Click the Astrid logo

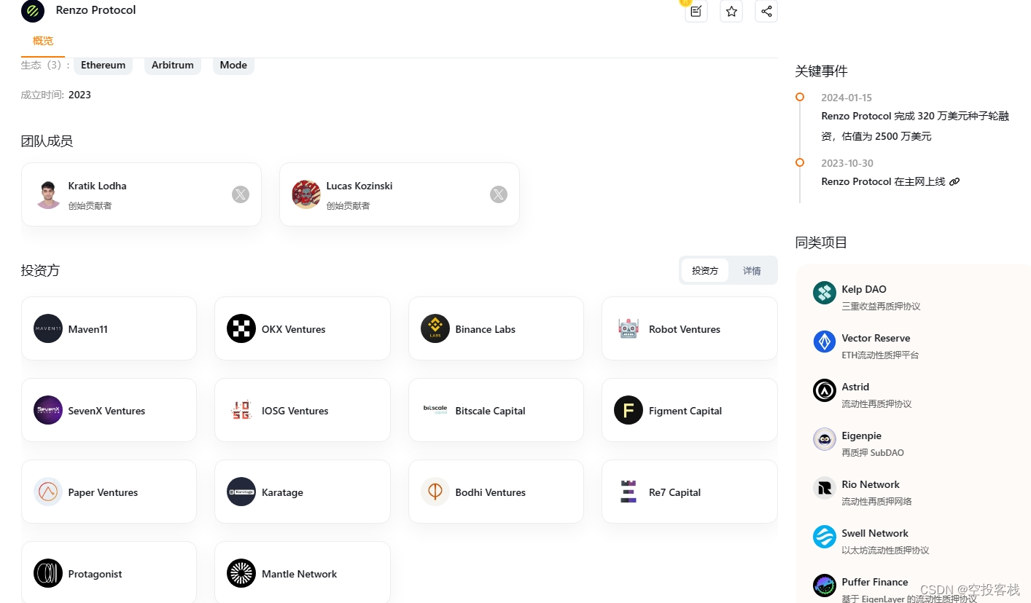pos(825,390)
